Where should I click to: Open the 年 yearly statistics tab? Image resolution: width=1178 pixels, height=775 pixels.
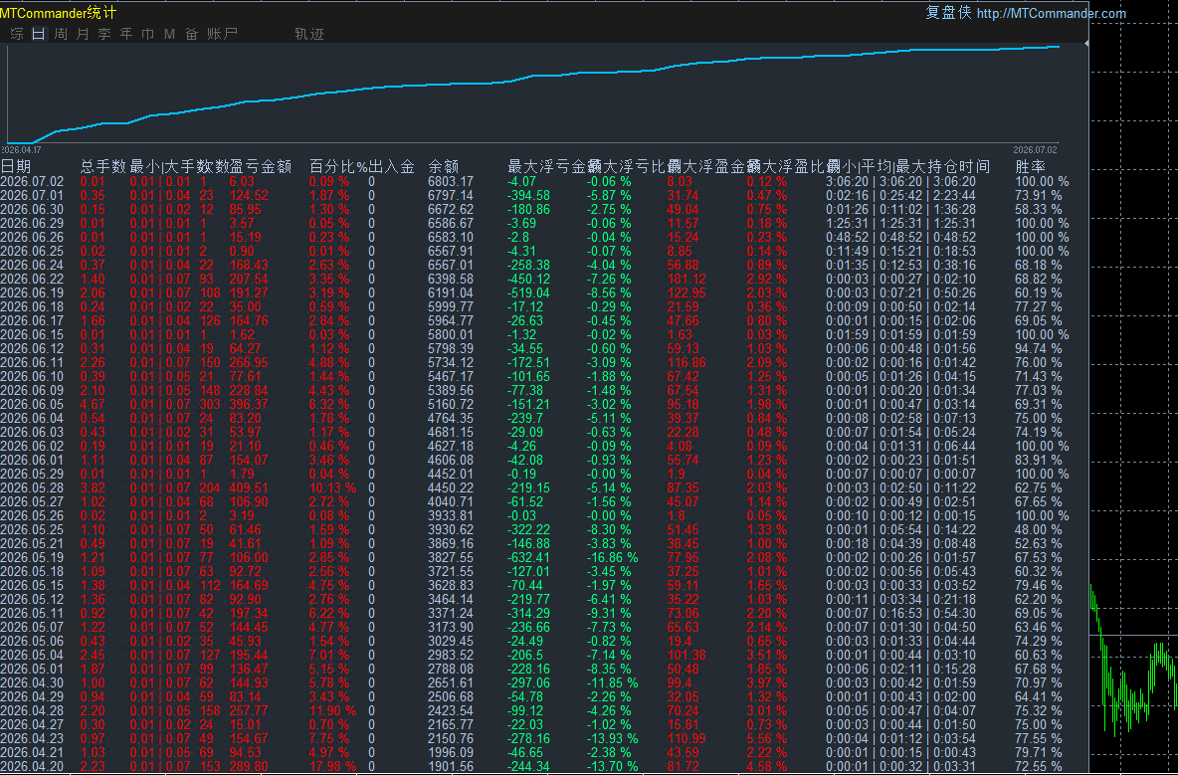tap(126, 34)
